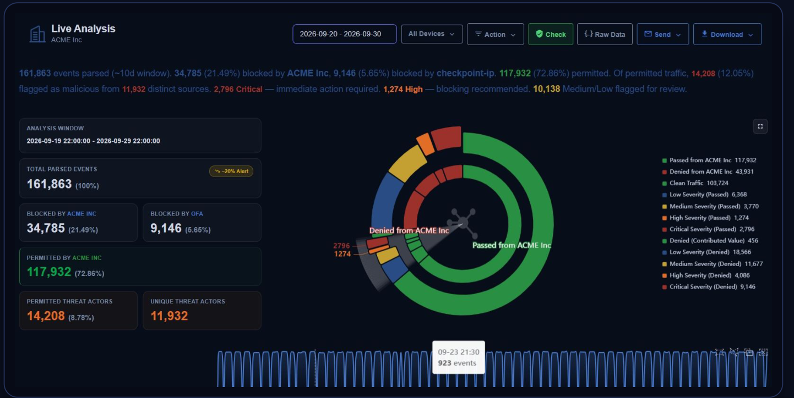The height and width of the screenshot is (398, 794).
Task: Click the Permitted By ACME Inc value 117,932
Action: 49,272
